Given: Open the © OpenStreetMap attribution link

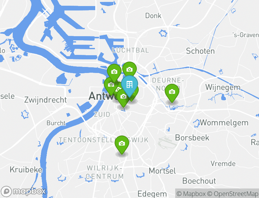Looking at the screenshot, I should point(233,194).
